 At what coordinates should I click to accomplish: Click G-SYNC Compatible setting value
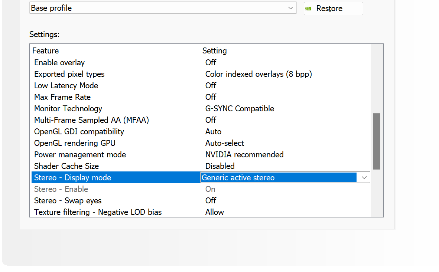[x=240, y=109]
